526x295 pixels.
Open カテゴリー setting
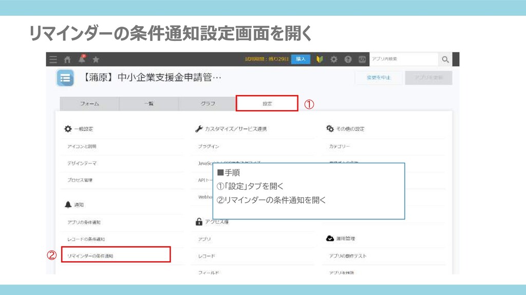[340, 146]
